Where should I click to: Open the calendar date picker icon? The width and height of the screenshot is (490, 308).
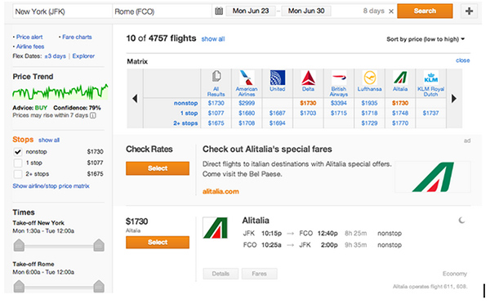click(x=219, y=11)
